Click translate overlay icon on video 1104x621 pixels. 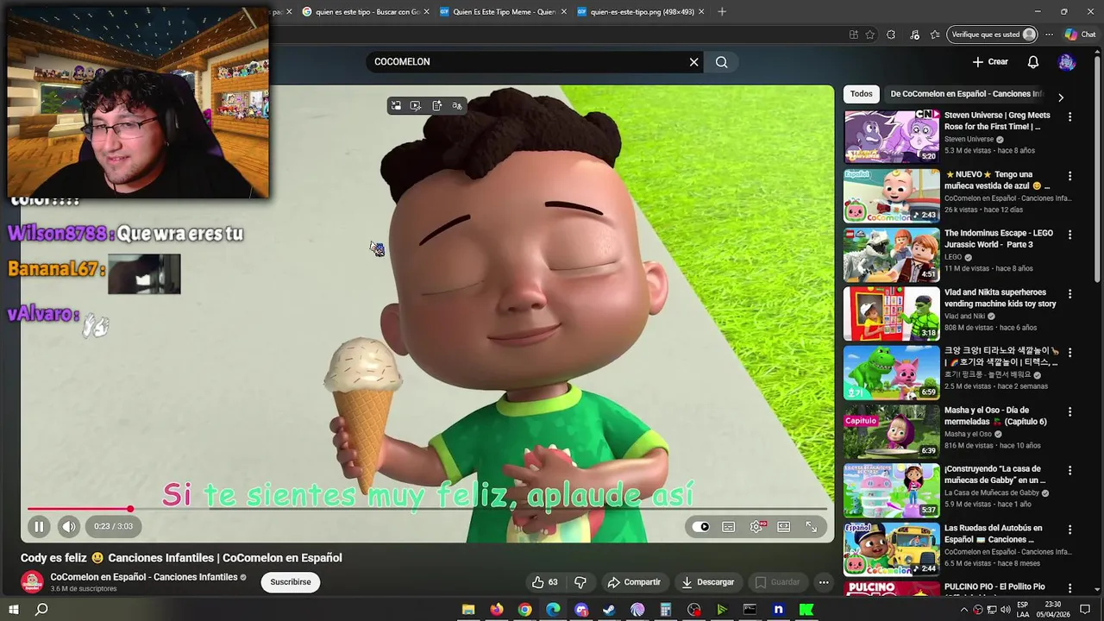(457, 106)
